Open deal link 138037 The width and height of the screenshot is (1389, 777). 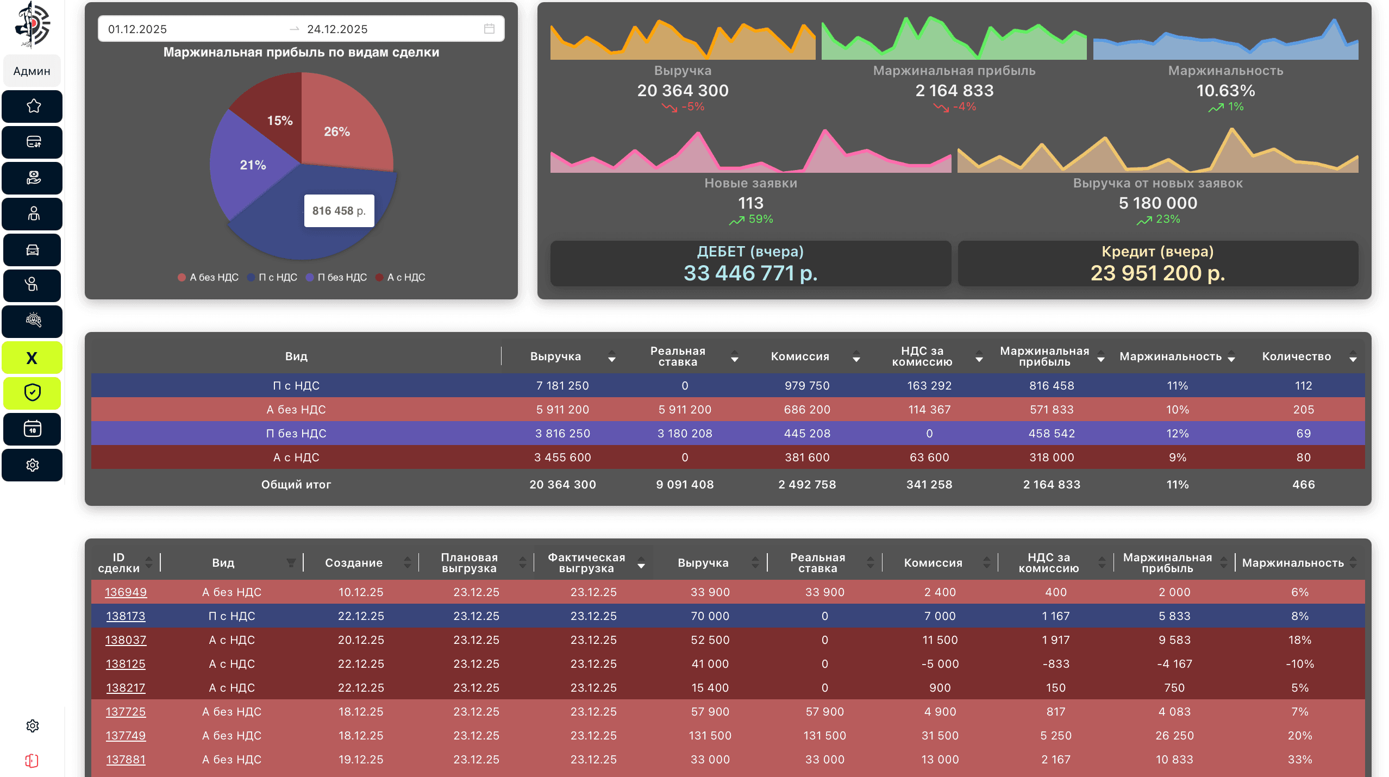(x=126, y=640)
